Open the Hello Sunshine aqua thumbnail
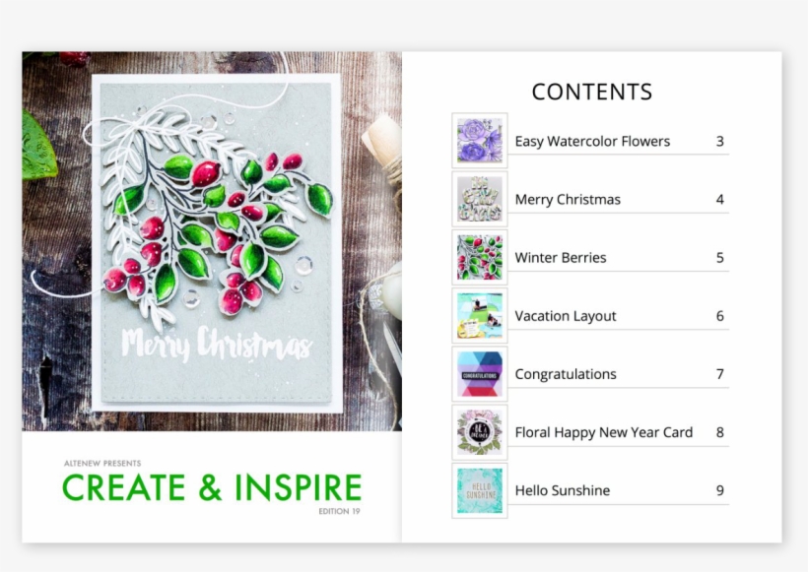Image resolution: width=808 pixels, height=572 pixels. pos(479,490)
